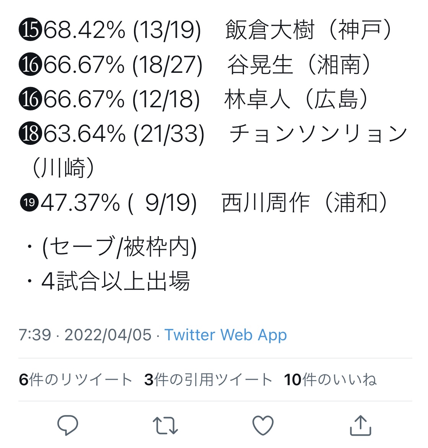Tap the 4試合以上出場 note line
428x448 pixels.
[115, 281]
